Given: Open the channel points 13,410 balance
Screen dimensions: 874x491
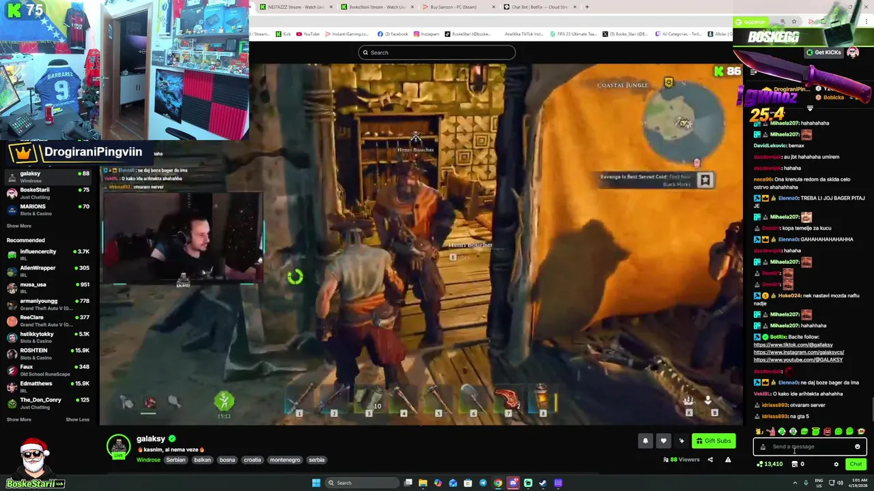Looking at the screenshot, I should (x=770, y=464).
